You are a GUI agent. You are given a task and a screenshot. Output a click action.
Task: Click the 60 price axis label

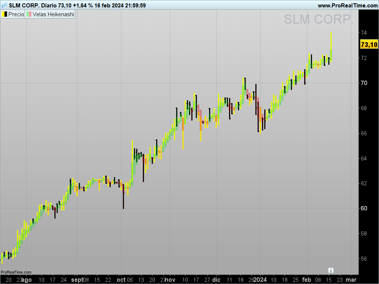[x=364, y=208]
